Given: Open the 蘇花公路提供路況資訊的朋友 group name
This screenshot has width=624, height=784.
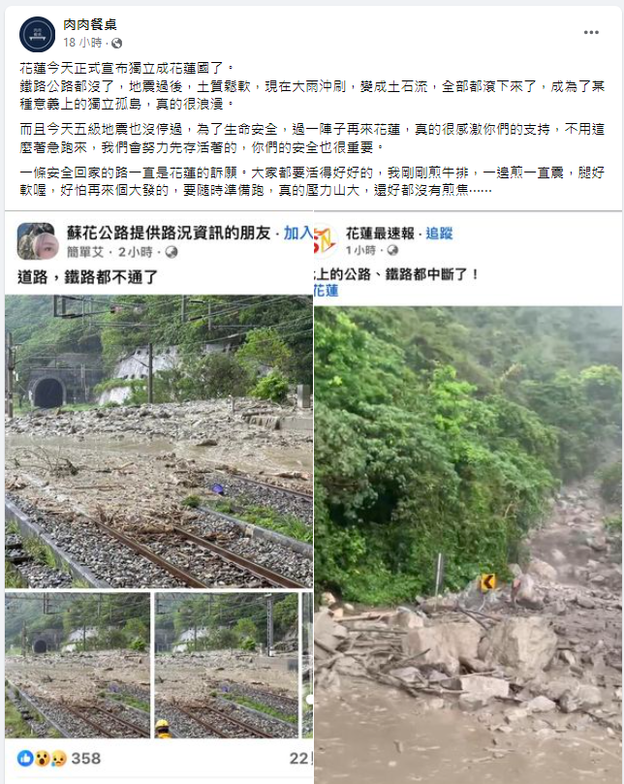Looking at the screenshot, I should pos(169,233).
